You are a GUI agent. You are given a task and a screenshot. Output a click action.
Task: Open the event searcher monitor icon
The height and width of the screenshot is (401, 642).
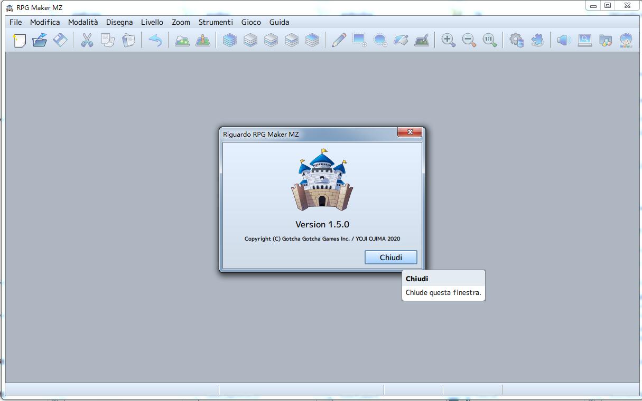pyautogui.click(x=585, y=40)
